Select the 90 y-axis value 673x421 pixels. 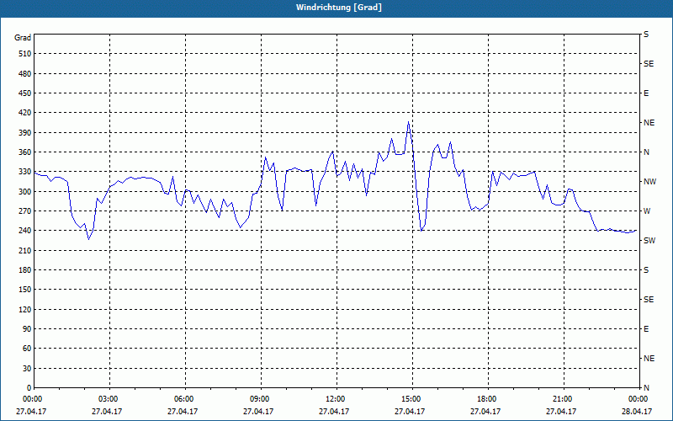coord(27,329)
